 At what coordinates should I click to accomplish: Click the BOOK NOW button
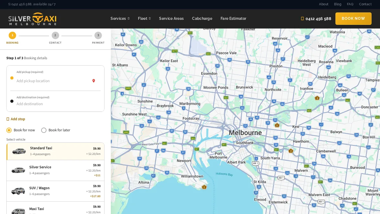pos(353,19)
